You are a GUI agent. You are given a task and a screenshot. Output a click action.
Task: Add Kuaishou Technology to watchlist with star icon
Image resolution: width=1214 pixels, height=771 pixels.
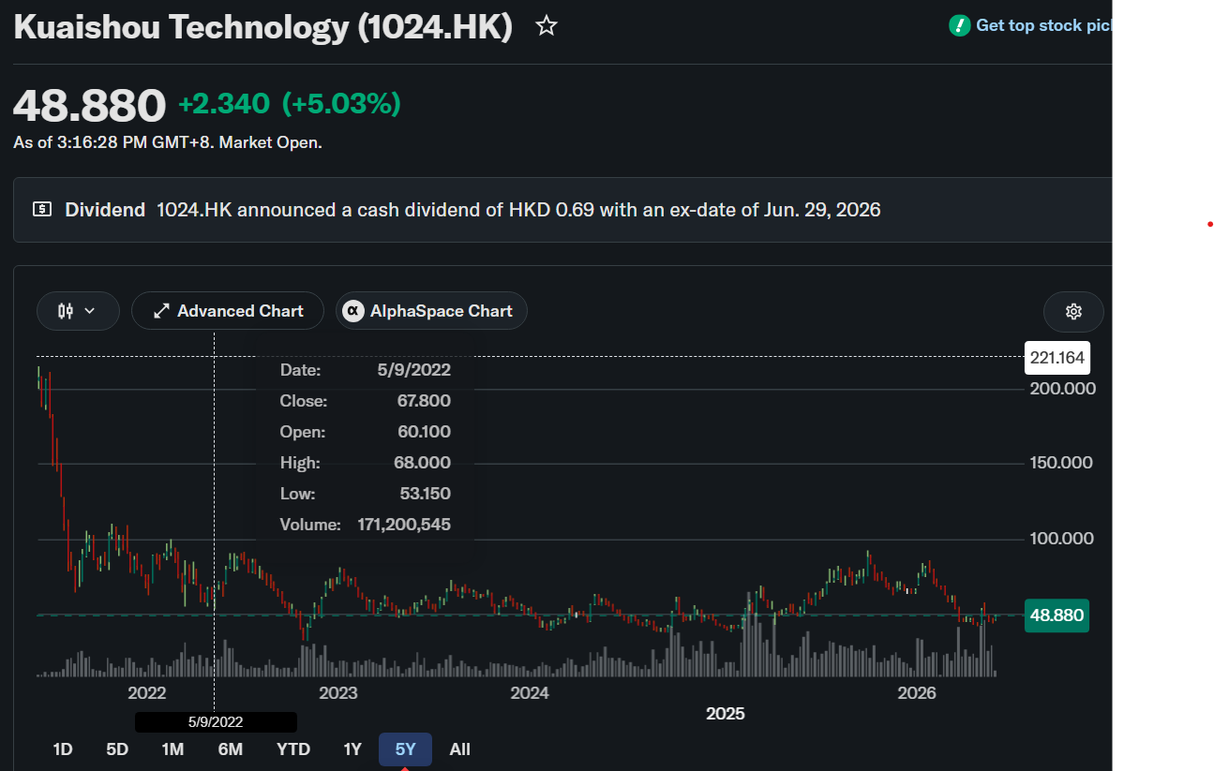[x=547, y=26]
